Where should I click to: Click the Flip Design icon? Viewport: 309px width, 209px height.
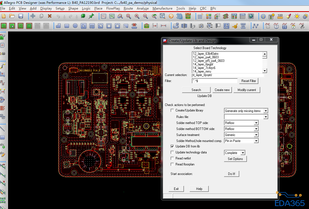tap(188, 16)
